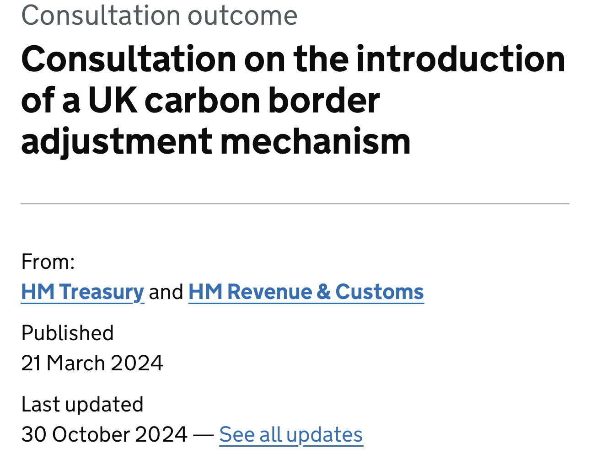Click the Published label
590x470 pixels.
click(x=67, y=333)
